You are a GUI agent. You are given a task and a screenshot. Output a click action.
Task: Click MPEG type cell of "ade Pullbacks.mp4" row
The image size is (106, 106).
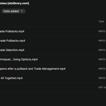point(102,31)
